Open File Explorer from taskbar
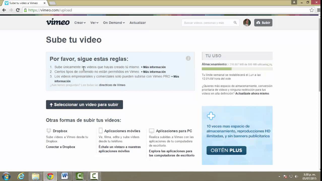Image resolution: width=322 pixels, height=181 pixels. click(x=36, y=176)
